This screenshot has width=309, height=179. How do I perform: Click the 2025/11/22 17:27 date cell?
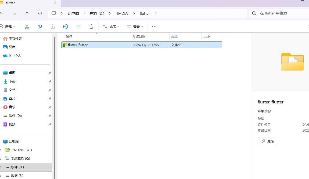(146, 45)
